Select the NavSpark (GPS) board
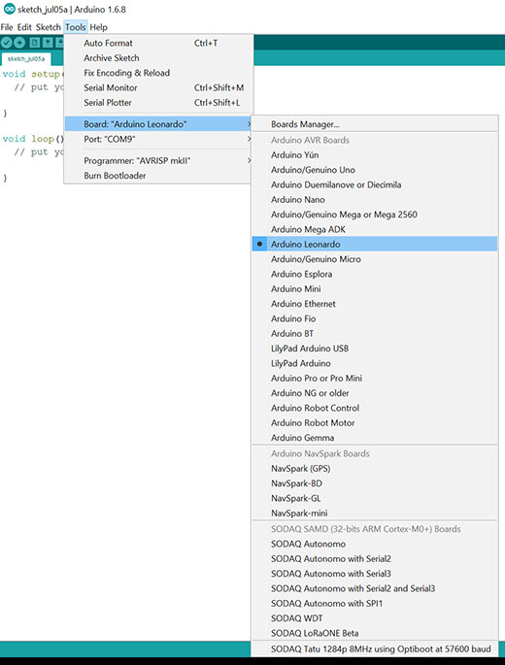 pyautogui.click(x=375, y=468)
